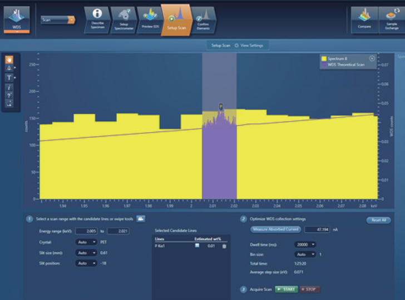Delete the P Ka1 candidate line
The width and height of the screenshot is (405, 300).
click(x=224, y=246)
